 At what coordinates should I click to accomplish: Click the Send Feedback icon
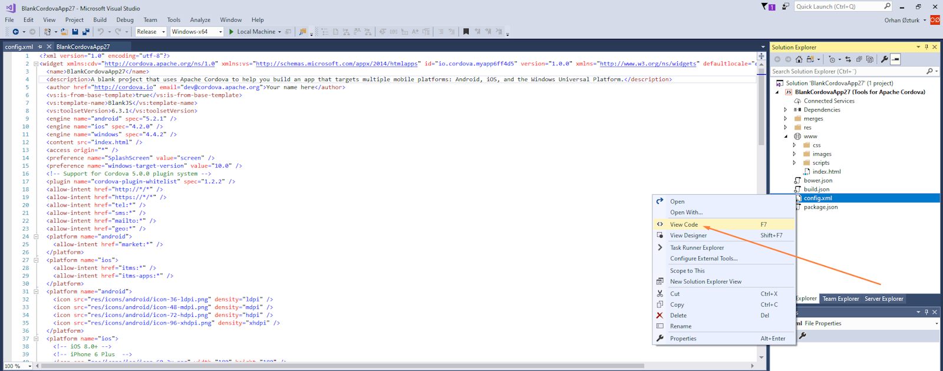coord(786,6)
